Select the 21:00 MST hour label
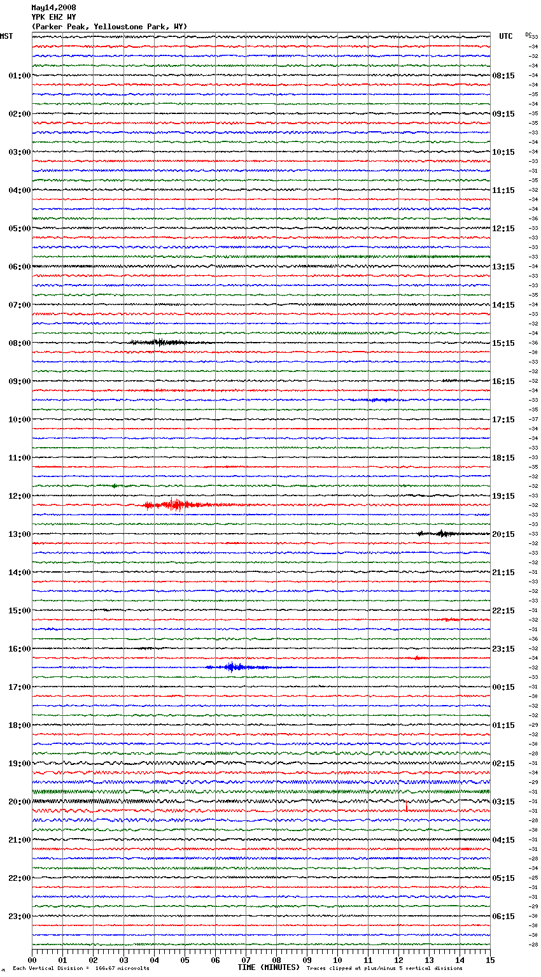The image size is (541, 977). pyautogui.click(x=20, y=840)
